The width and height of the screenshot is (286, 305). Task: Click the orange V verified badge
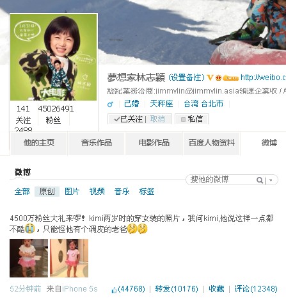210,78
